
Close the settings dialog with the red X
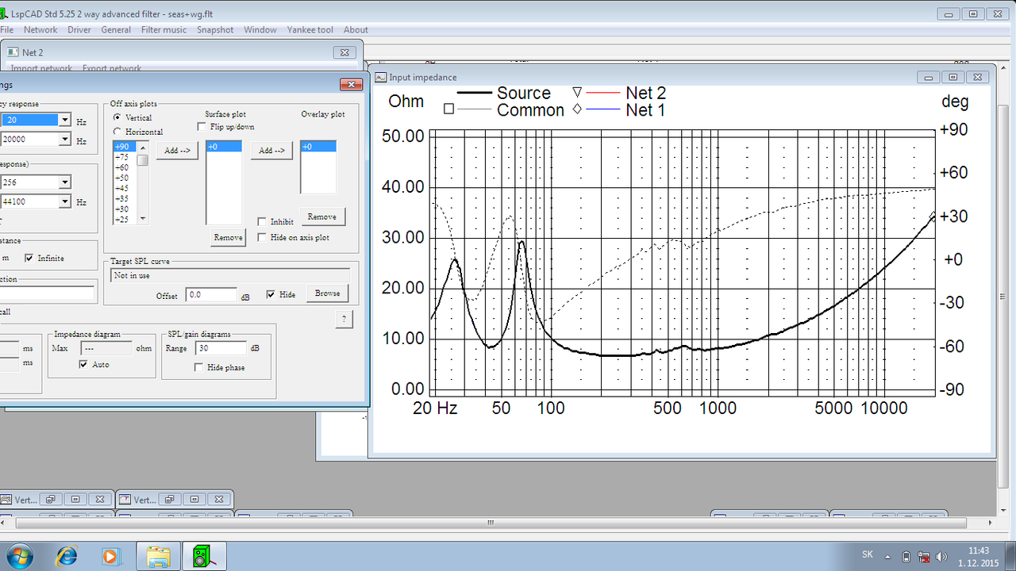[351, 85]
